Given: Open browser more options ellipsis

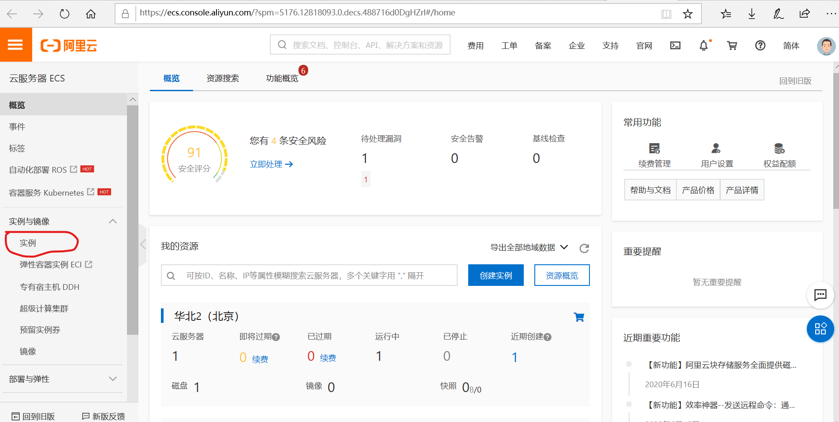Looking at the screenshot, I should click(831, 14).
